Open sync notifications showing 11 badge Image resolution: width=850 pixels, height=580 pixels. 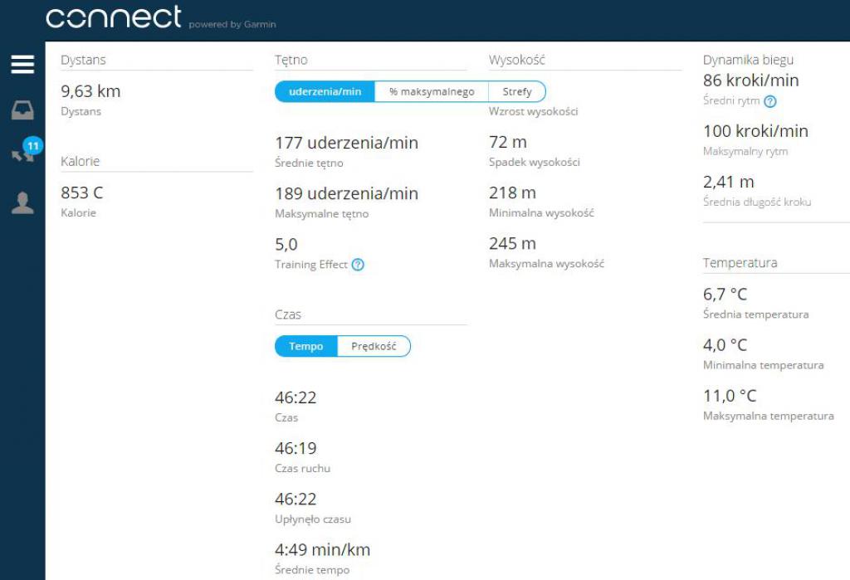tap(26, 150)
